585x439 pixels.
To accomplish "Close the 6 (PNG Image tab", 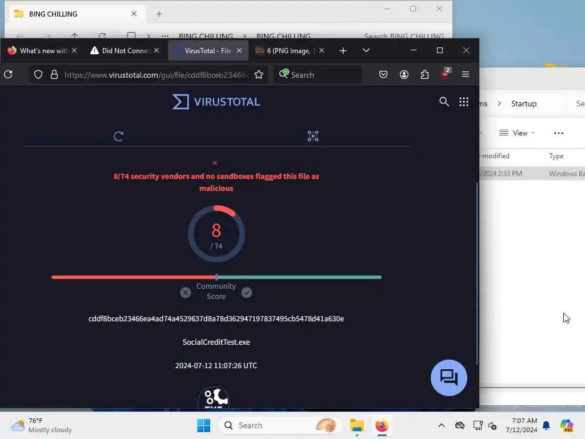I will click(x=322, y=50).
